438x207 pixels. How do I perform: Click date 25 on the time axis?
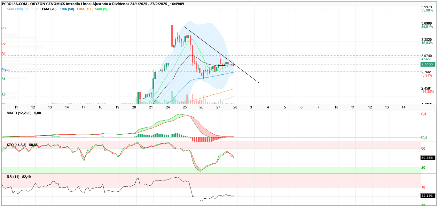click(x=185, y=107)
